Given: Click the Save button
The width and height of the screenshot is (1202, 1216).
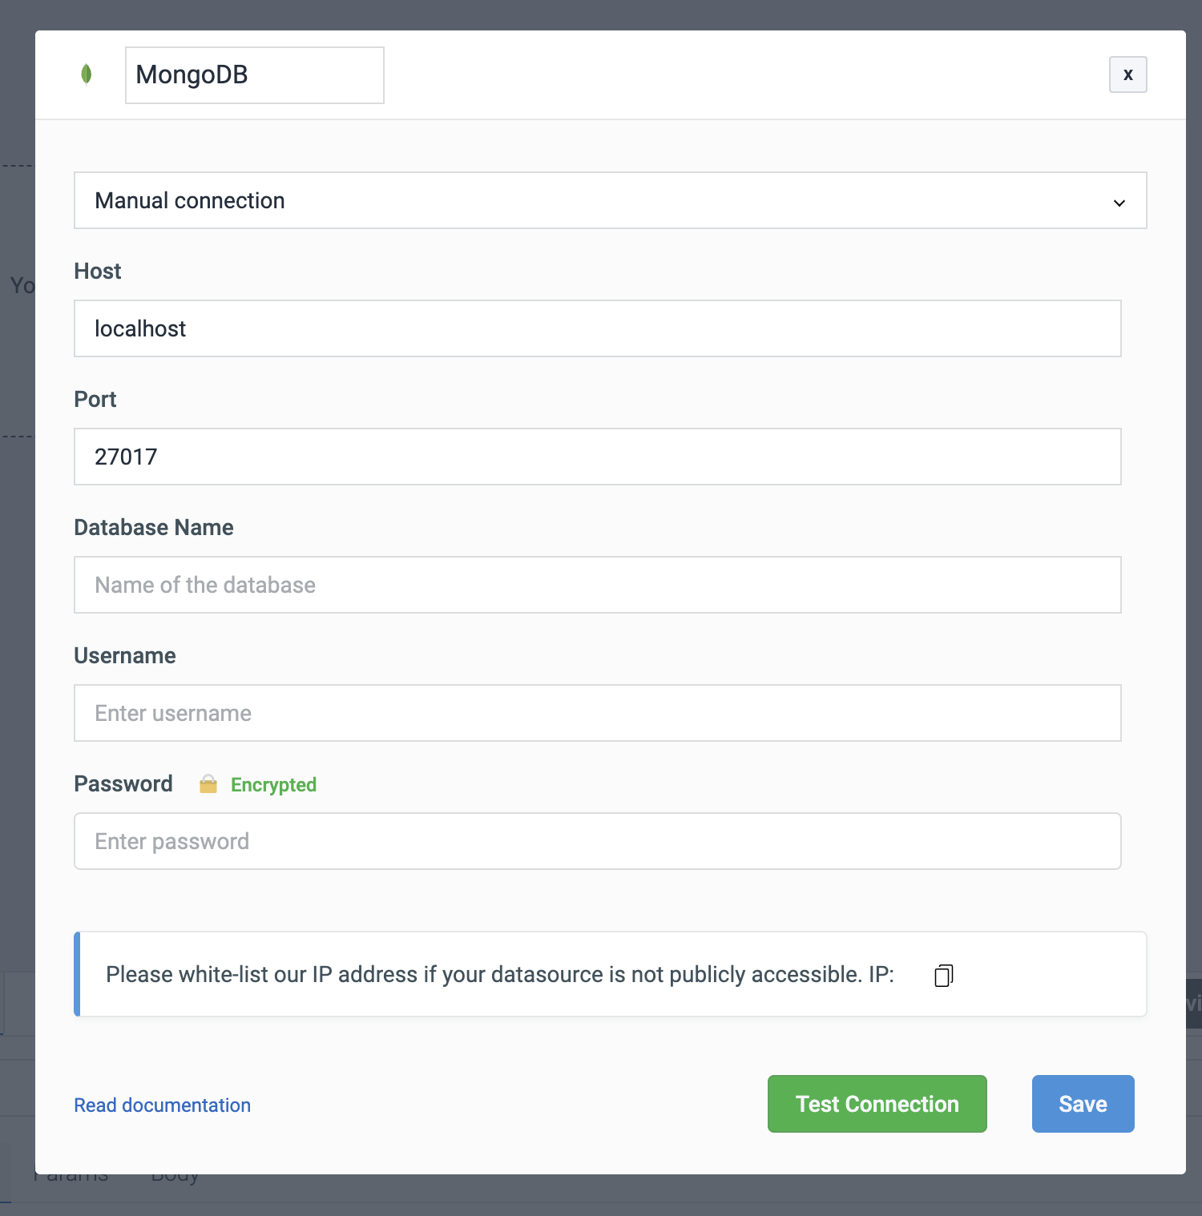Looking at the screenshot, I should 1082,1104.
